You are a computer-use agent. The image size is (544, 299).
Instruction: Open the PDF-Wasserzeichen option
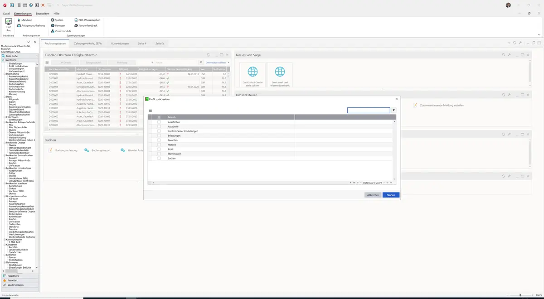click(x=87, y=20)
